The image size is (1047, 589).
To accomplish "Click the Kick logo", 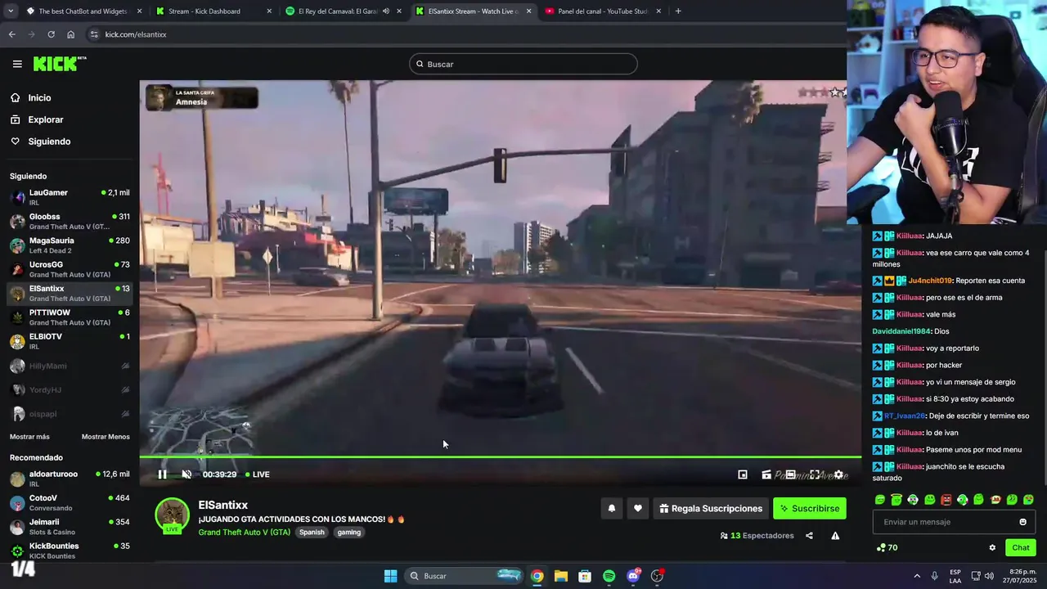I will 59,64.
